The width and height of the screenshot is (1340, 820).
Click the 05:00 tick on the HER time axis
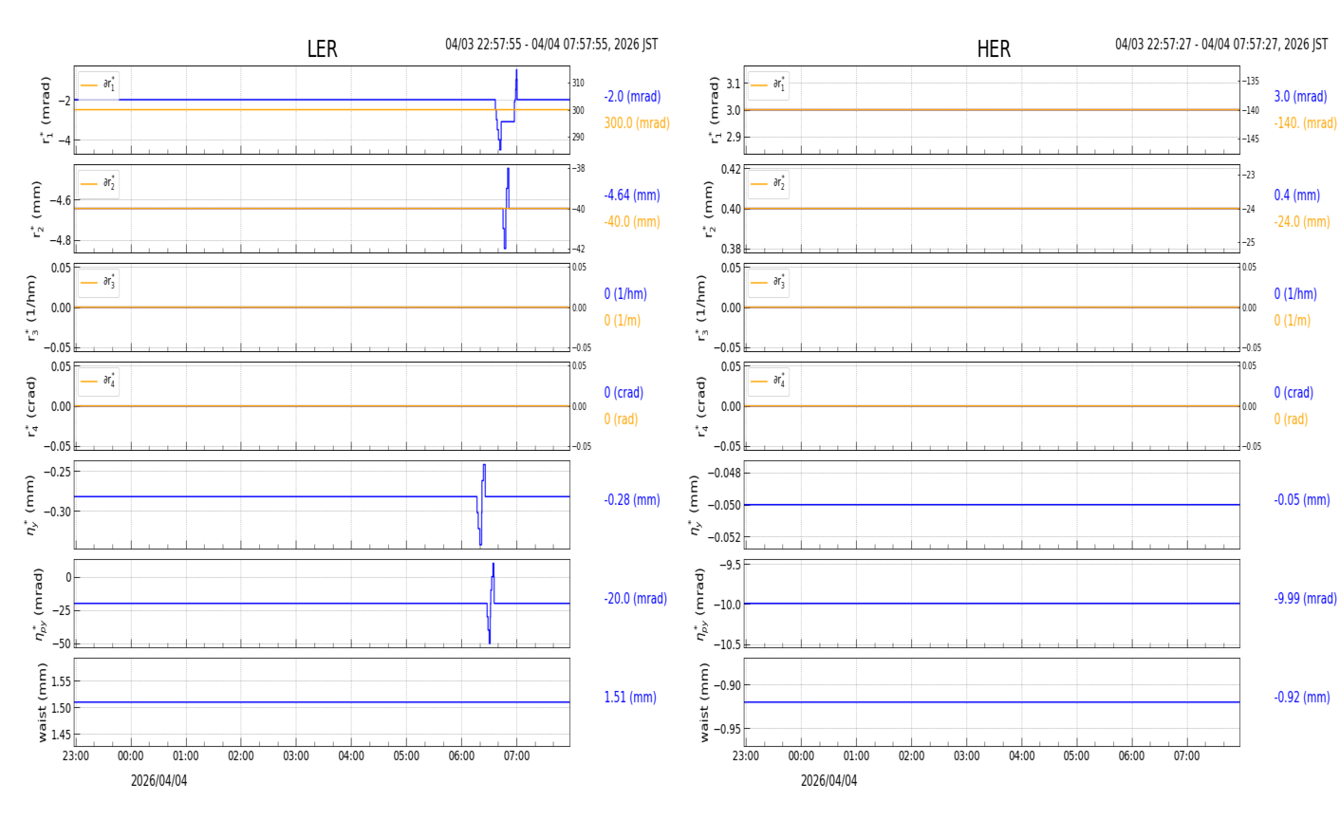1076,756
